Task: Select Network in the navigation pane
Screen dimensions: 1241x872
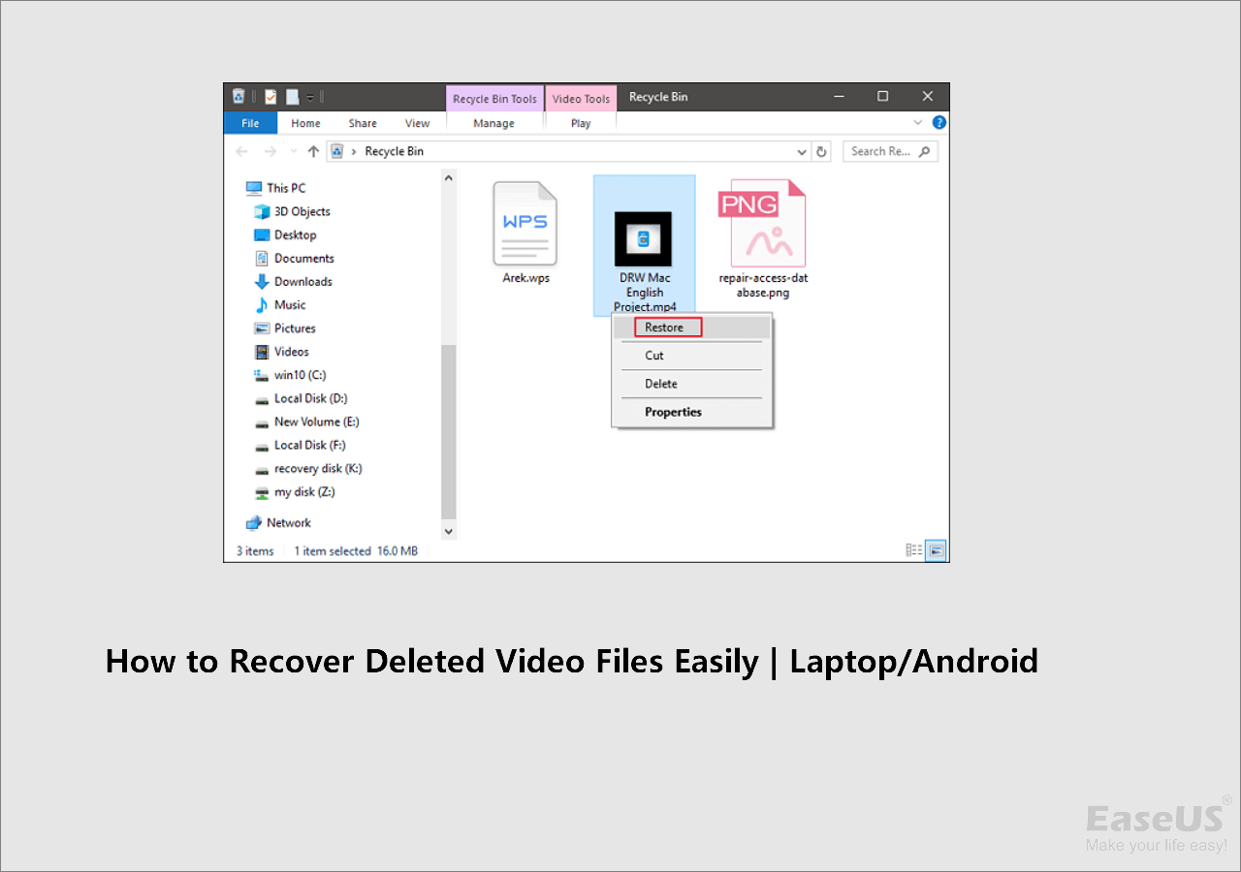Action: [278, 522]
